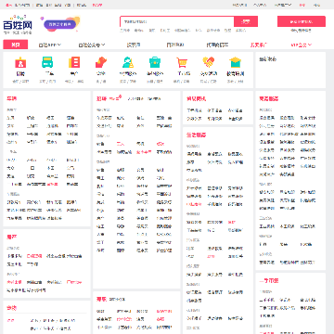Open the orange building document category icon
Image resolution: width=334 pixels, height=334 pixels.
(74, 62)
